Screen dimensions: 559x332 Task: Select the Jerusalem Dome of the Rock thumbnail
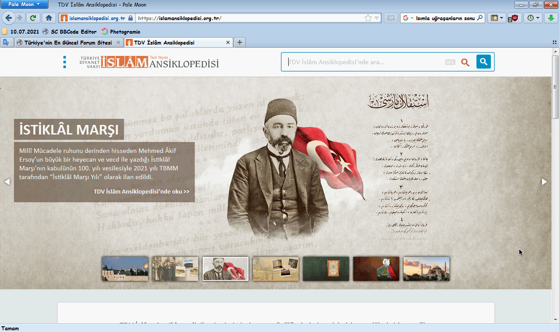pyautogui.click(x=125, y=269)
